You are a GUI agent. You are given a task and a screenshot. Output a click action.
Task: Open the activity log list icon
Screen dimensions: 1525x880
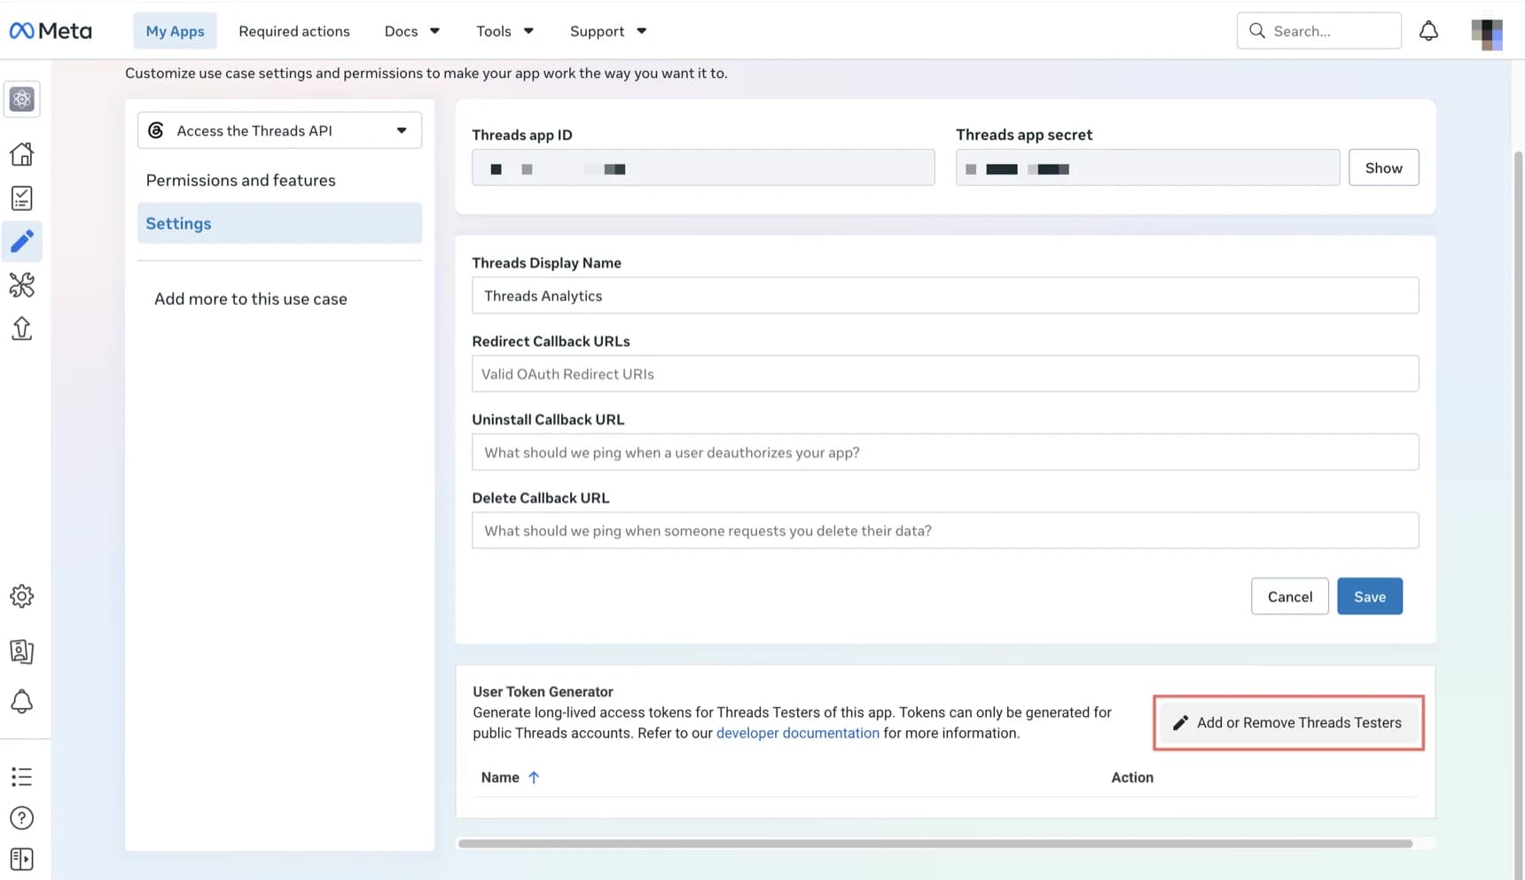22,777
